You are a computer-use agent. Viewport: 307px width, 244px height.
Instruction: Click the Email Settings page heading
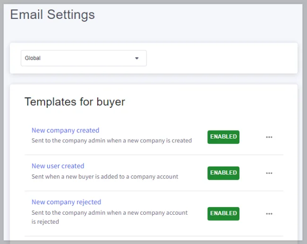pyautogui.click(x=52, y=15)
